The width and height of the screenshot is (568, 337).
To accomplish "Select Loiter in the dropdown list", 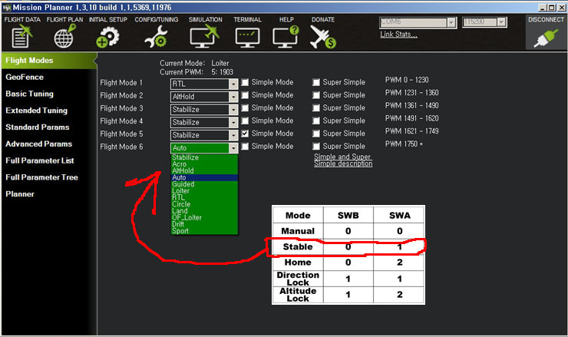I will (x=204, y=190).
